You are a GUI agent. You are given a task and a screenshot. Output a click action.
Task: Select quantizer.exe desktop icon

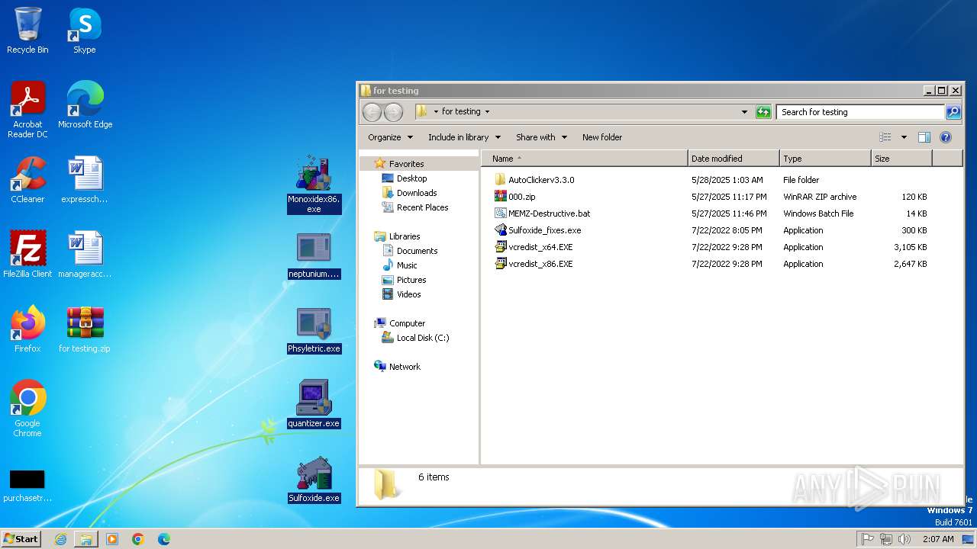pyautogui.click(x=314, y=404)
